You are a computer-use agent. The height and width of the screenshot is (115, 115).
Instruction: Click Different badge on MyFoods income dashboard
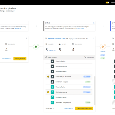(x=87, y=92)
